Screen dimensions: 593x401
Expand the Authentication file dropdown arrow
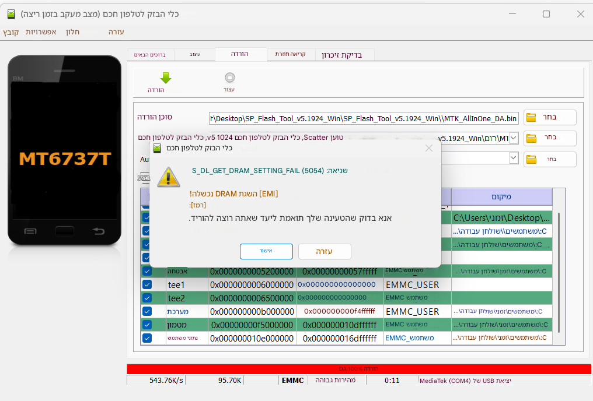coord(514,158)
